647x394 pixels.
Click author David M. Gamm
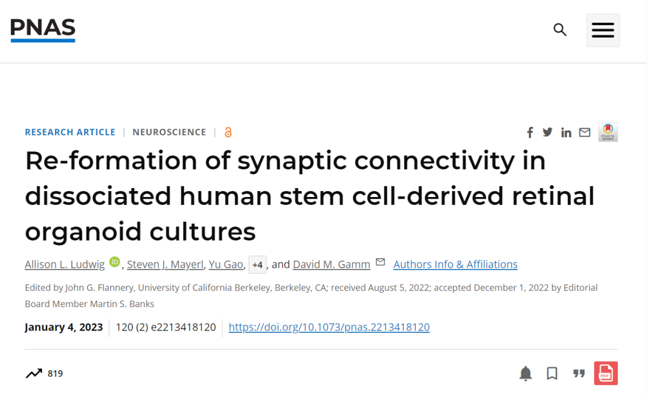tap(331, 265)
